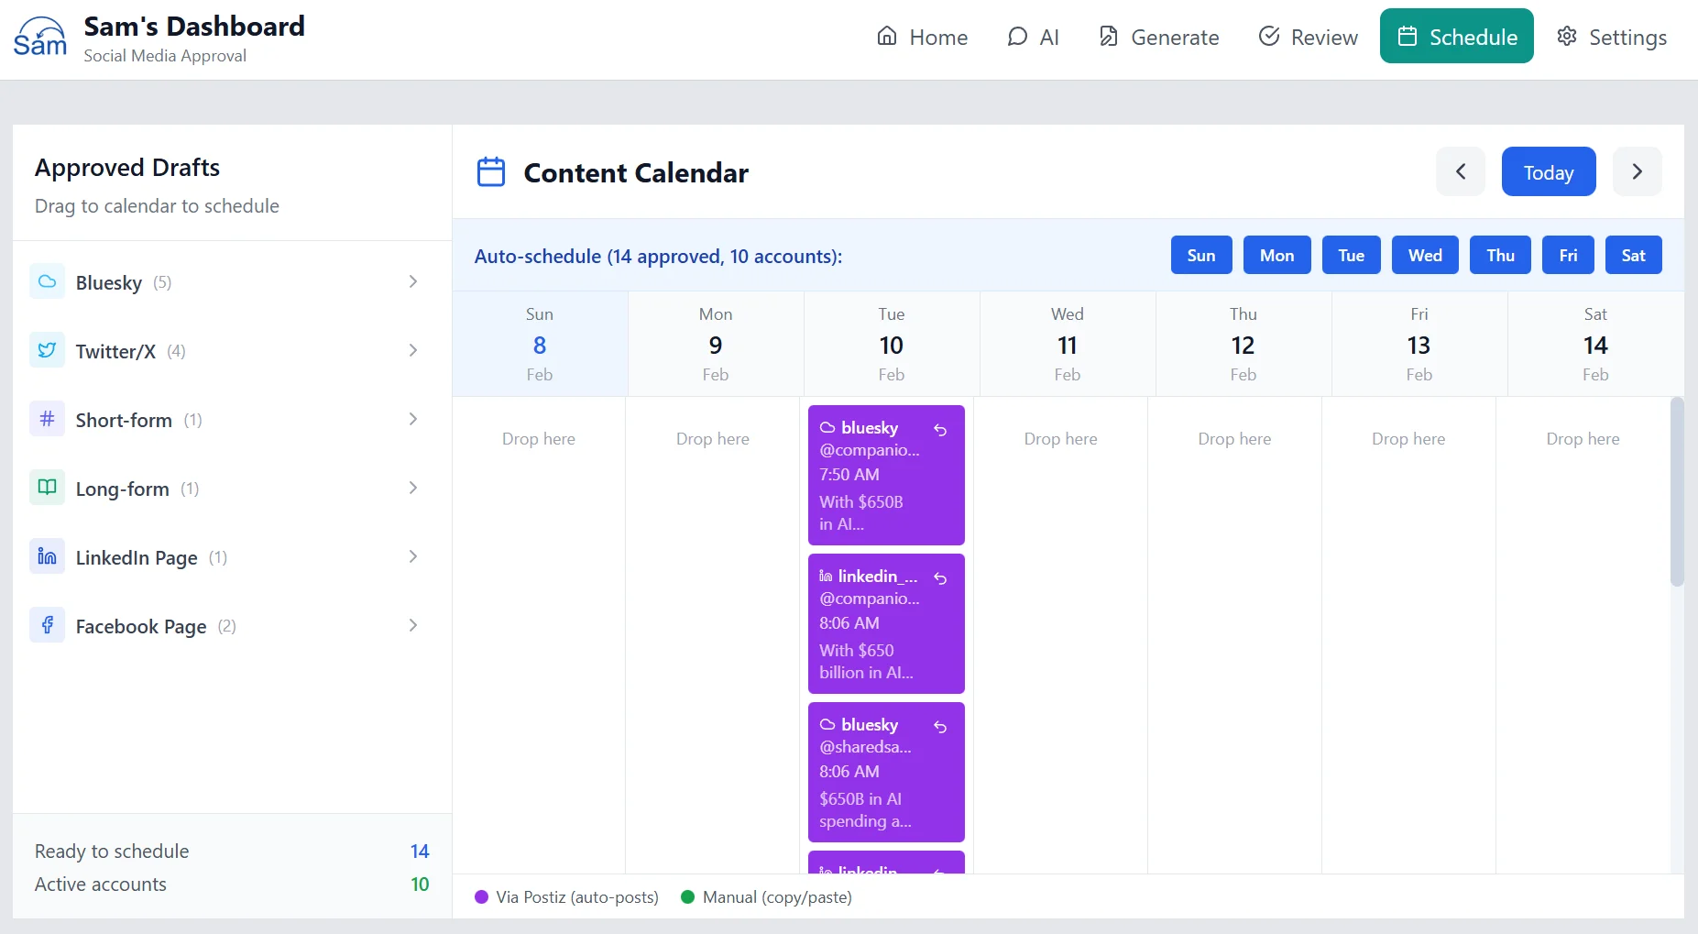Click the Short-form hashtag icon
The image size is (1698, 934).
pos(47,419)
